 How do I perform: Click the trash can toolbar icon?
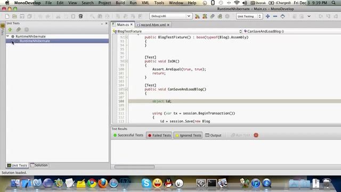coord(80,17)
